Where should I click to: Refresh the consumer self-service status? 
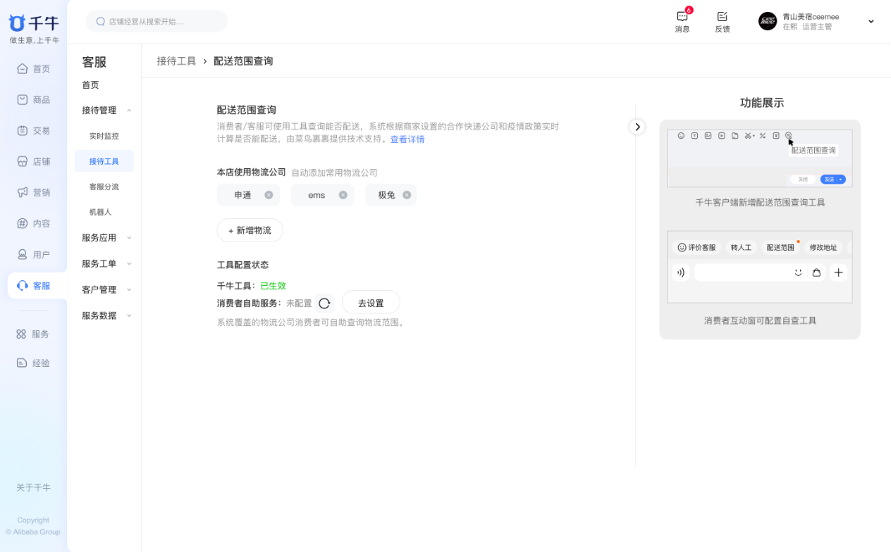324,303
